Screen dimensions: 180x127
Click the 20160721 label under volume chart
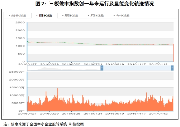93,114
